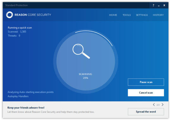Viewport: 171px width, 121px height.
Task: Click the Reason Core Security logo icon
Action: pyautogui.click(x=9, y=15)
